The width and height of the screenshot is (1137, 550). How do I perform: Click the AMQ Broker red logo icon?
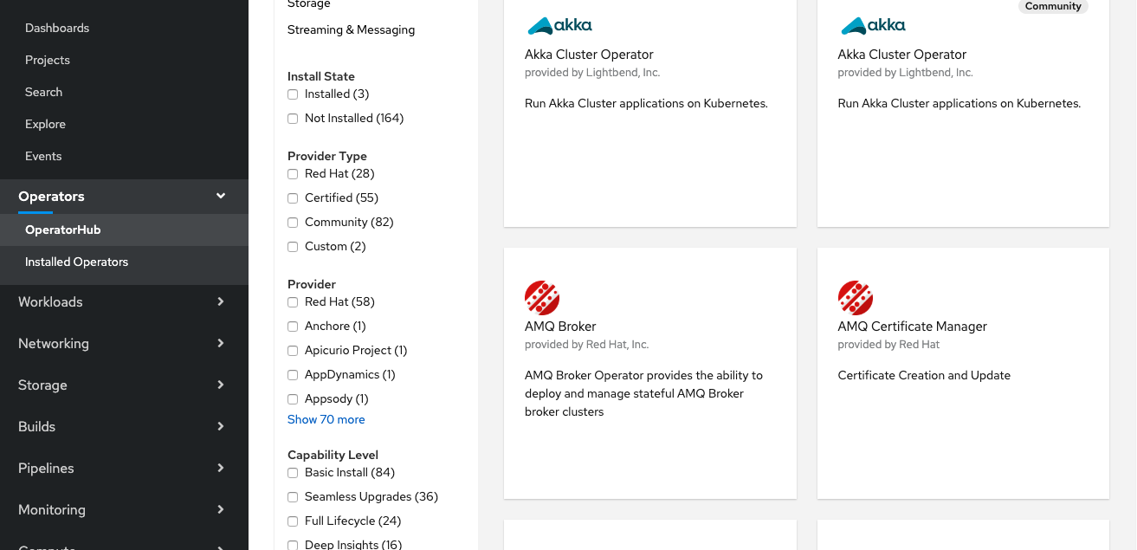pos(542,298)
